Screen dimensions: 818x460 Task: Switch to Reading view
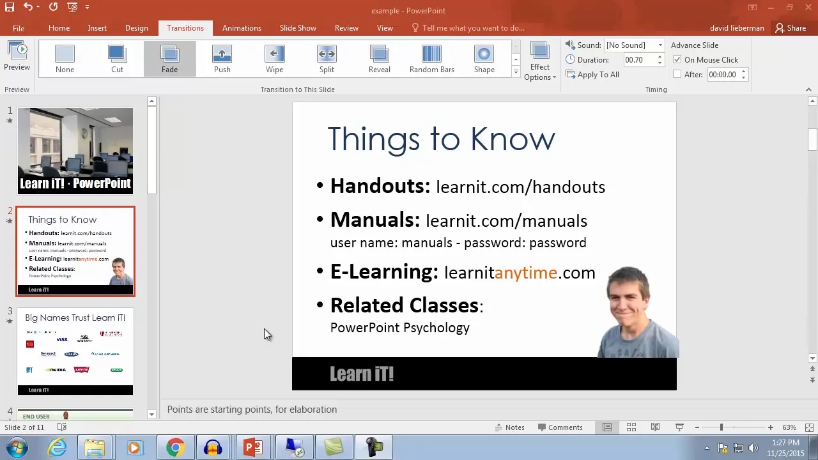click(x=655, y=427)
